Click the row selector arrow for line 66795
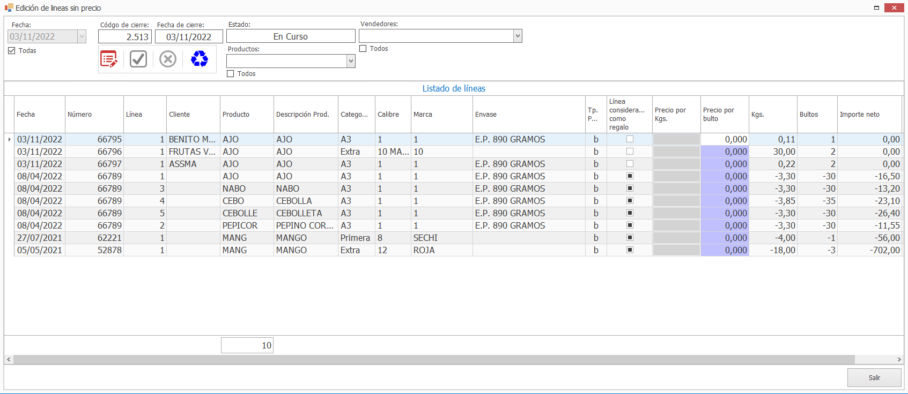Screen dimensions: 908x394 click(9, 140)
